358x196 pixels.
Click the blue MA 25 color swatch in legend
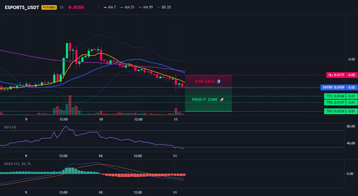point(122,7)
